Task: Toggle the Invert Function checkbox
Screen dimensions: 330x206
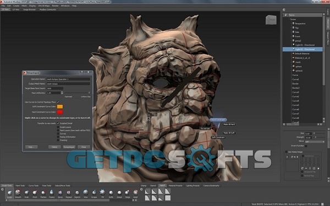Action: (306, 146)
